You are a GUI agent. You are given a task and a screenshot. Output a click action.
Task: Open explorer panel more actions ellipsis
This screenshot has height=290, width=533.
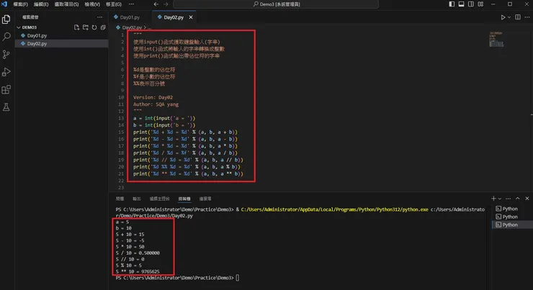[99, 17]
